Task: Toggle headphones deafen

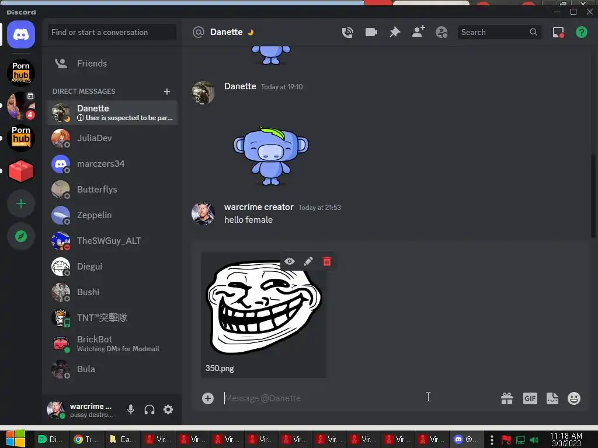Action: coord(149,409)
